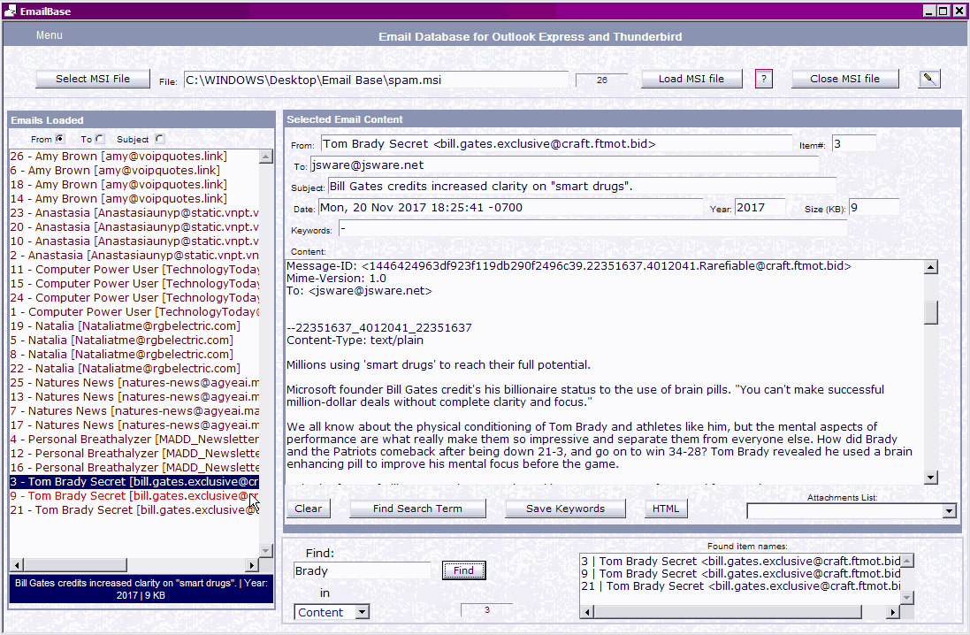Open the help question mark button
The height and width of the screenshot is (635, 970).
coord(764,79)
